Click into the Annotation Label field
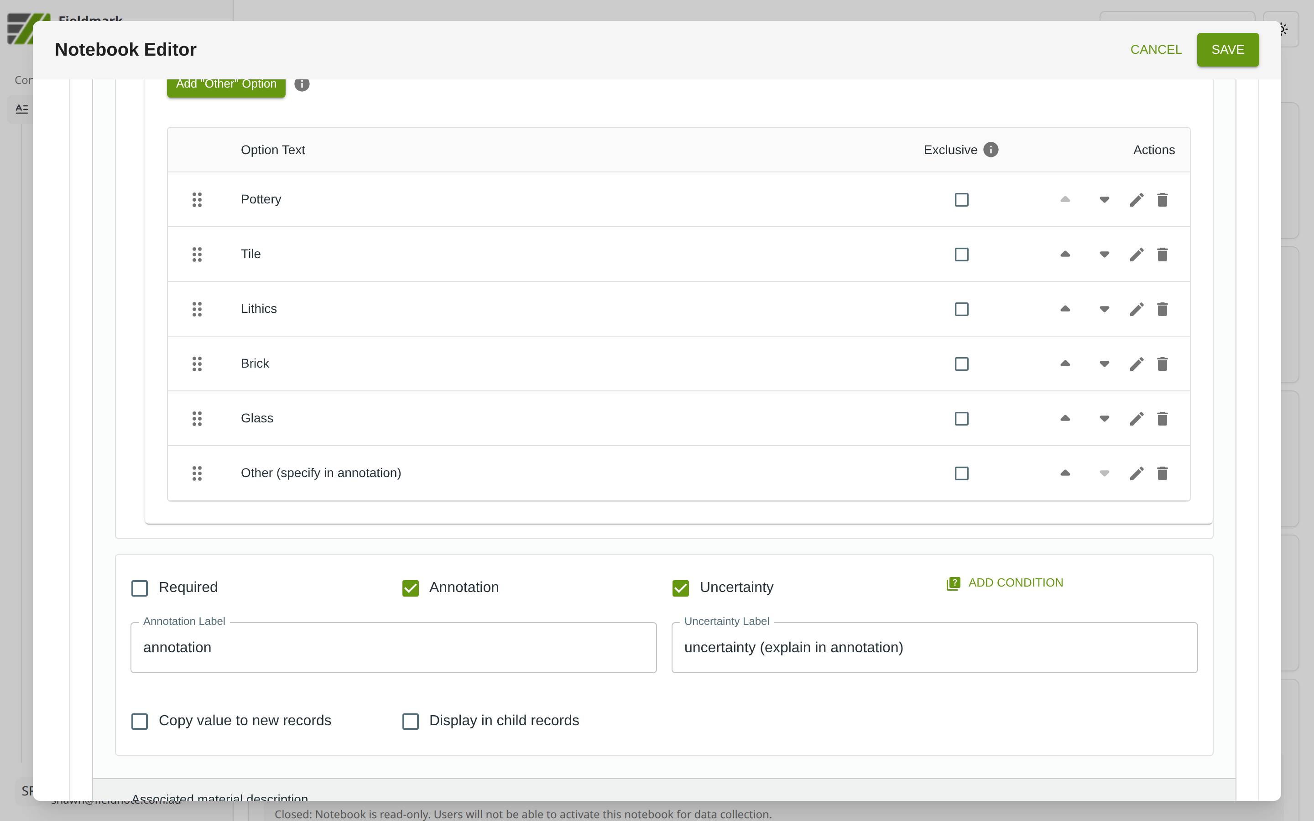The image size is (1314, 821). (x=393, y=647)
